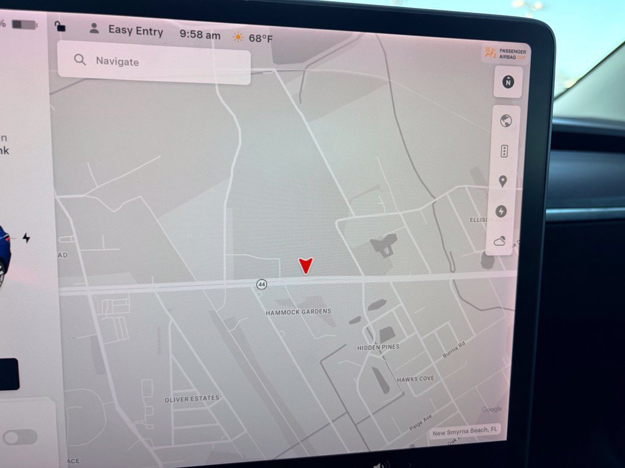Tap the red vehicle location arrow
Viewport: 625px width, 468px height.
click(306, 266)
